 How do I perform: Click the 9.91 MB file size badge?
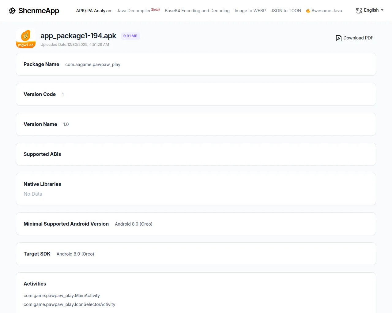pyautogui.click(x=130, y=36)
